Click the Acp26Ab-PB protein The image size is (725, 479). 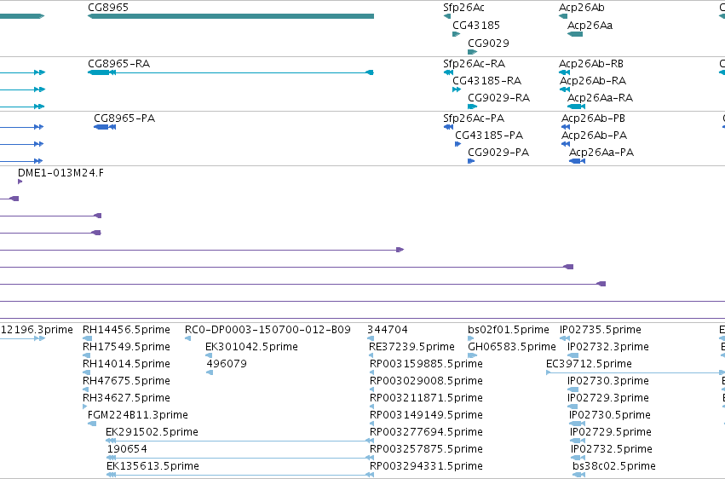click(566, 127)
